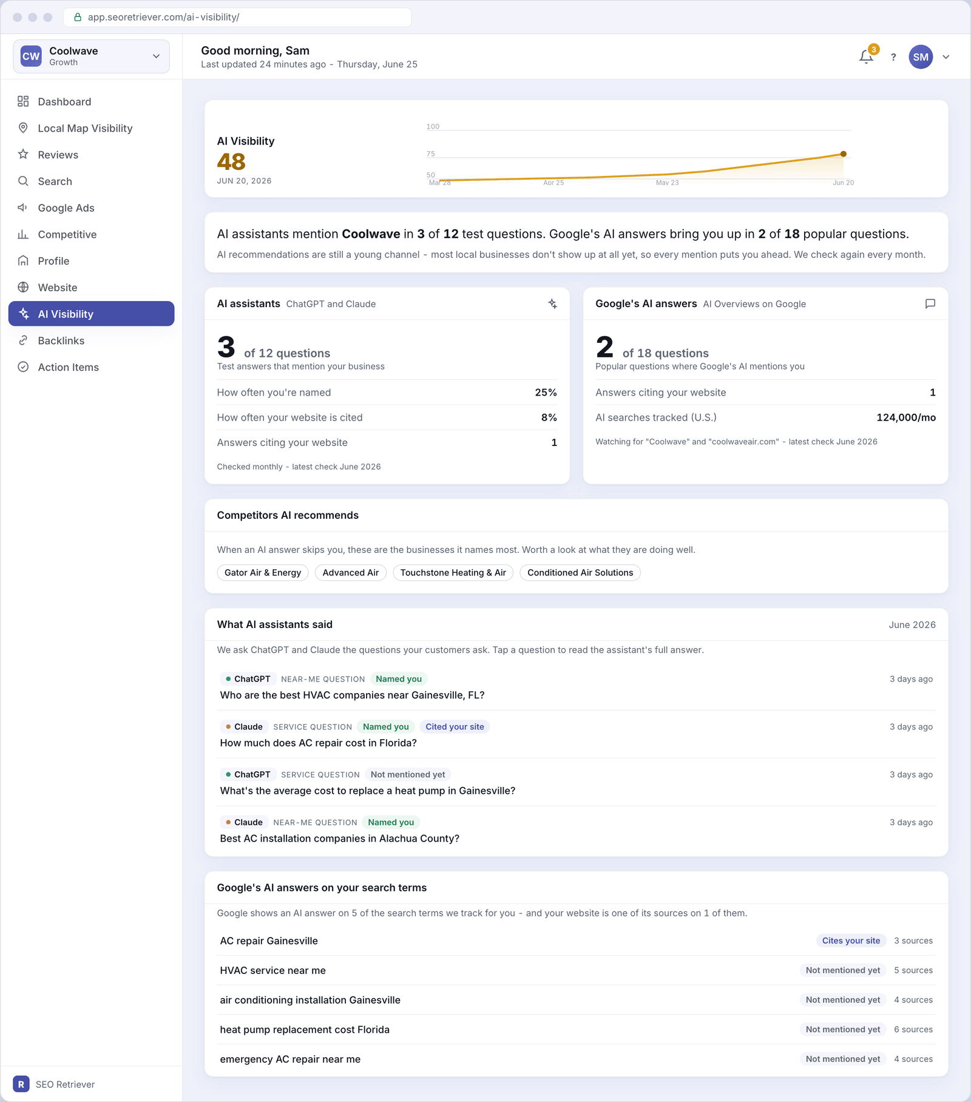Viewport: 971px width, 1102px height.
Task: Click the Competitive bar chart icon
Action: point(23,234)
